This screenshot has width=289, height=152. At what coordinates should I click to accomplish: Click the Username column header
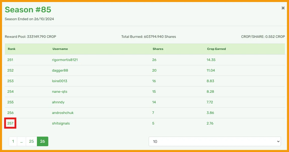60,49
